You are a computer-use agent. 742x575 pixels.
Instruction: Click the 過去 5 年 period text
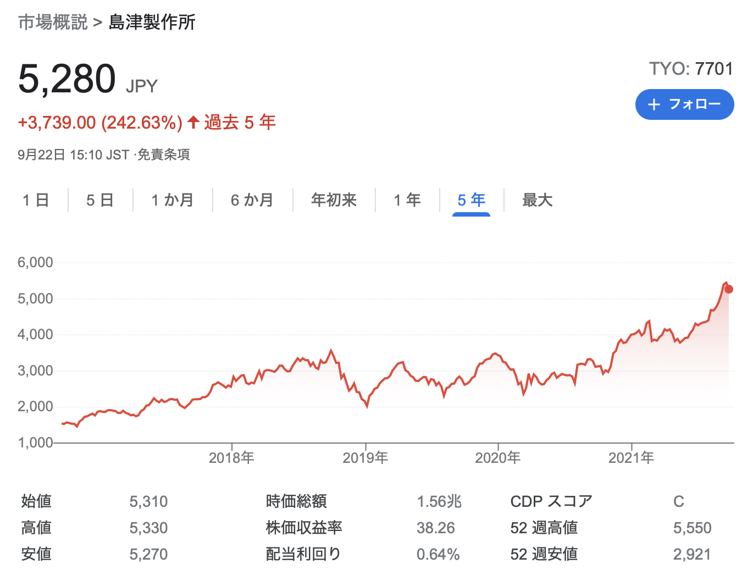click(x=240, y=122)
